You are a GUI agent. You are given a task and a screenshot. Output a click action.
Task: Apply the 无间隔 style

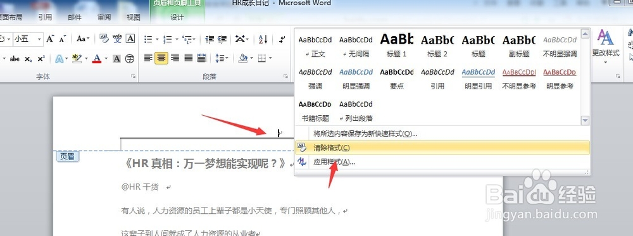[356, 46]
